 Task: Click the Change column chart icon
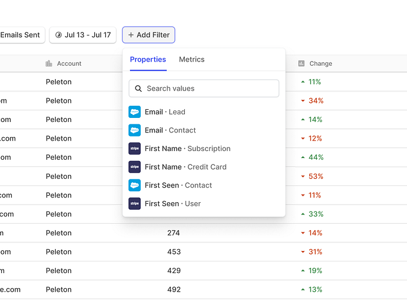[301, 63]
